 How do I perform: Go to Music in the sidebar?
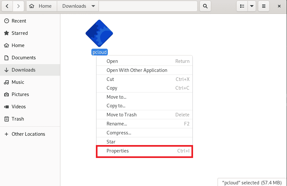pyautogui.click(x=30, y=82)
